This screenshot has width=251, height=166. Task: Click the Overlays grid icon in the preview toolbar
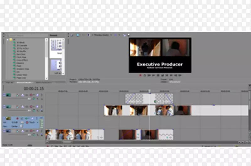pyautogui.click(x=115, y=35)
